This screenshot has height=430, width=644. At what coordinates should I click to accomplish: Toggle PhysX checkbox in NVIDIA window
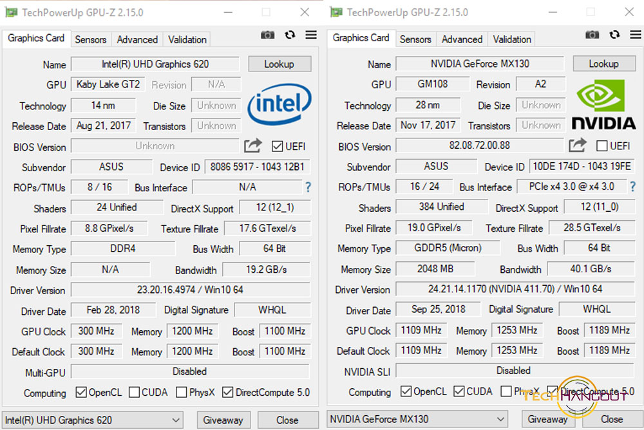click(506, 391)
